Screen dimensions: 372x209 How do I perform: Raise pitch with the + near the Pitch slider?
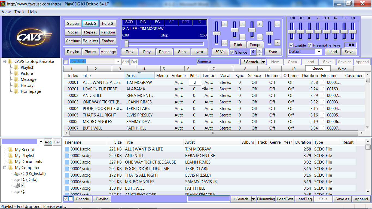click(x=242, y=24)
